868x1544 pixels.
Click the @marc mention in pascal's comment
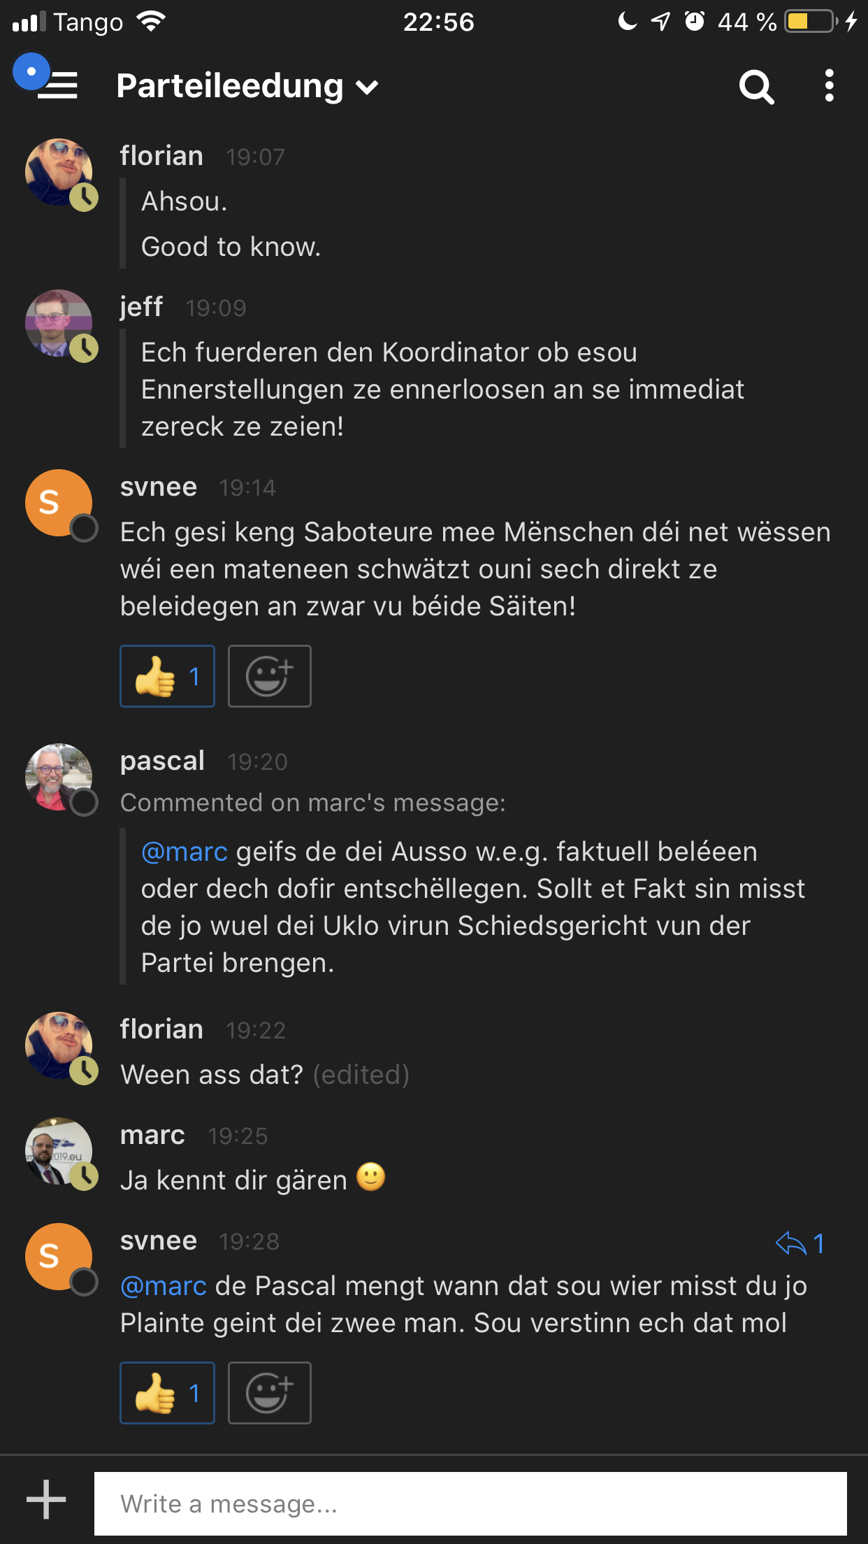click(x=185, y=852)
